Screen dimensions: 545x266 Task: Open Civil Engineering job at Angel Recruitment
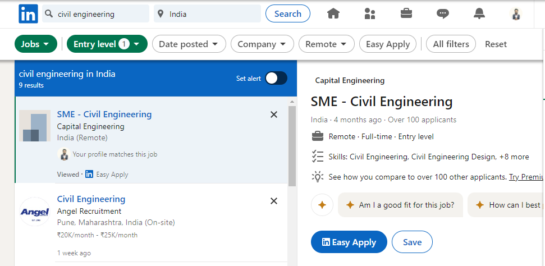[x=91, y=199]
